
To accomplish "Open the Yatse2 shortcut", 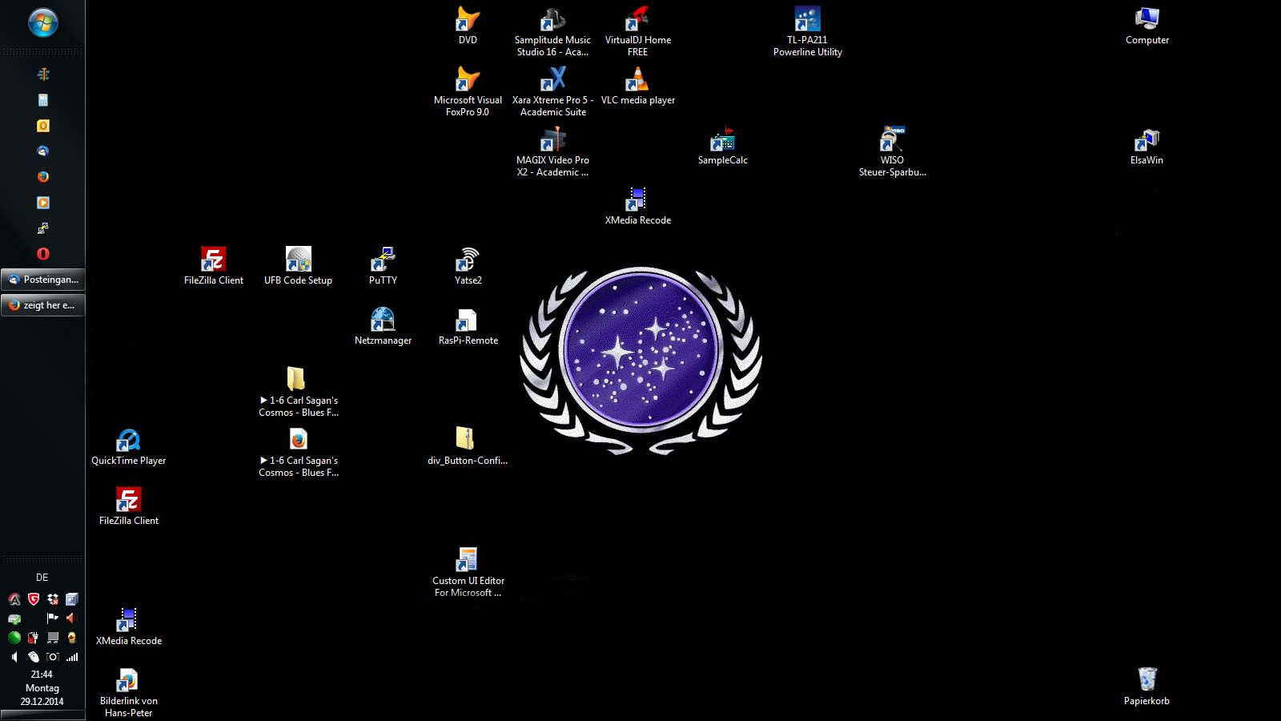I will pyautogui.click(x=468, y=266).
